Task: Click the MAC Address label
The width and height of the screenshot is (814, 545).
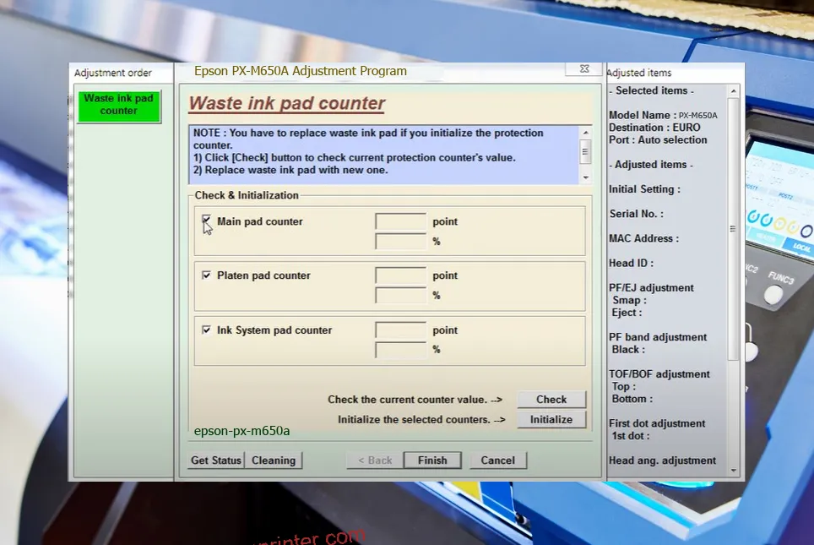Action: point(643,238)
